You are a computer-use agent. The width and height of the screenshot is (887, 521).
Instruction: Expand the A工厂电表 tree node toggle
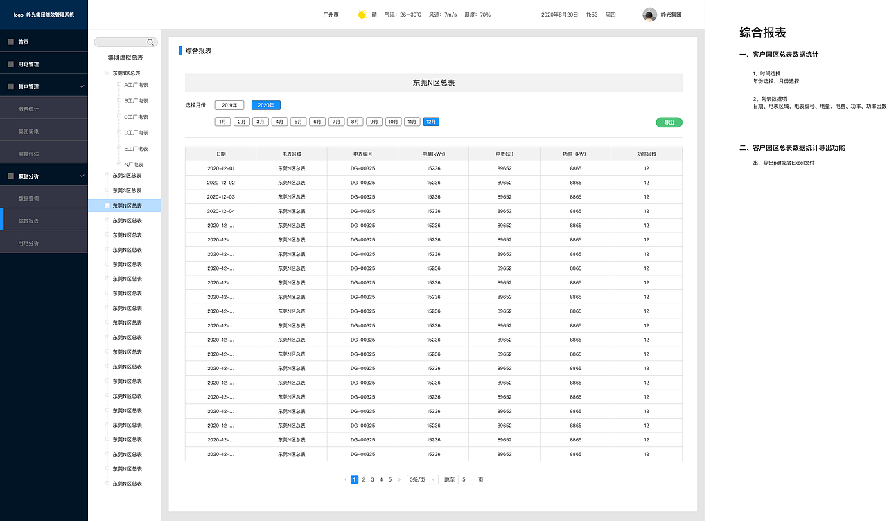pos(119,85)
